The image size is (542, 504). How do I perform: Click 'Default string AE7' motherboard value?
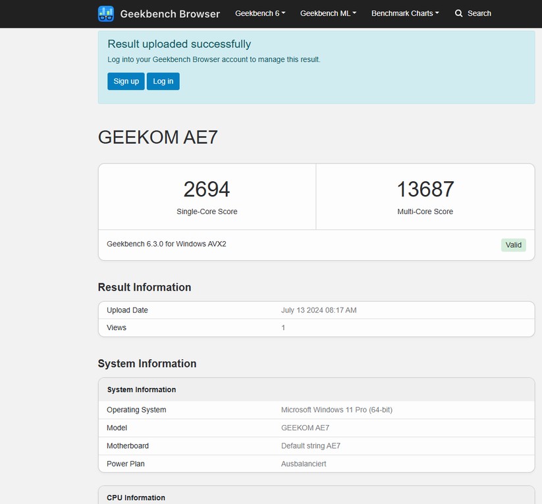point(310,446)
